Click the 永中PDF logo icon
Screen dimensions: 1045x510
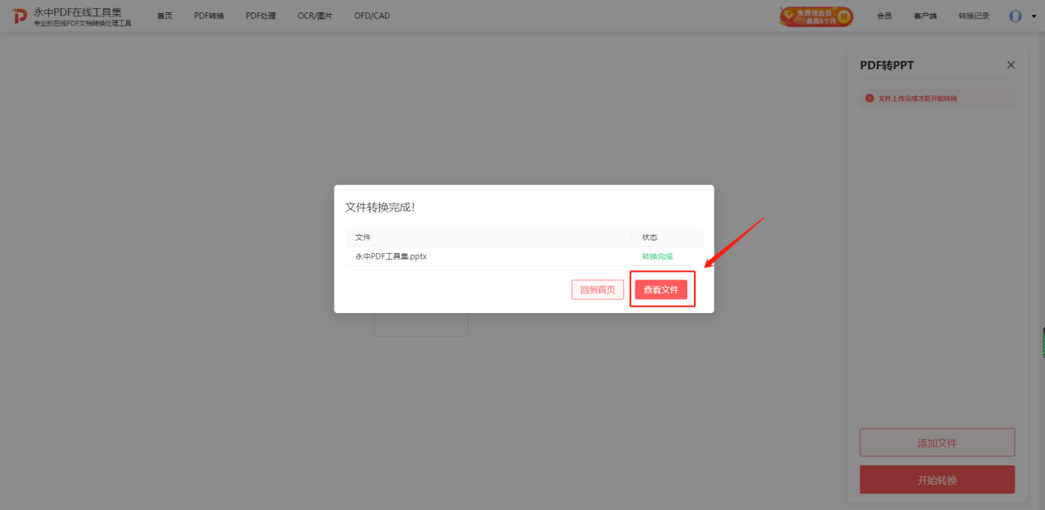tap(19, 16)
